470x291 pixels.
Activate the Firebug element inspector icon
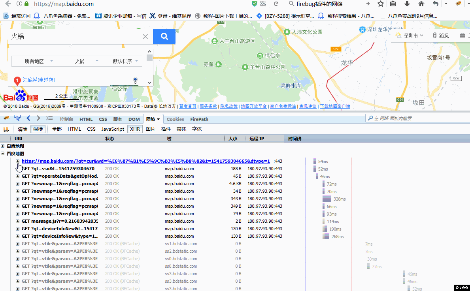point(17,118)
